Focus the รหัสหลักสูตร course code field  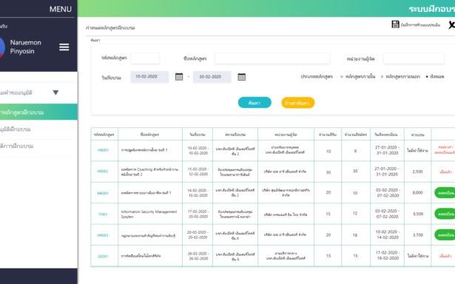145,58
